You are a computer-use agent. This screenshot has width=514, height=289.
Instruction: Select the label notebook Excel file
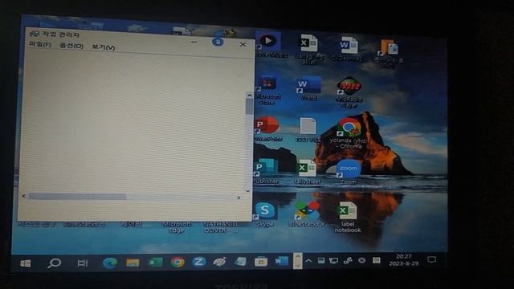coord(348,217)
